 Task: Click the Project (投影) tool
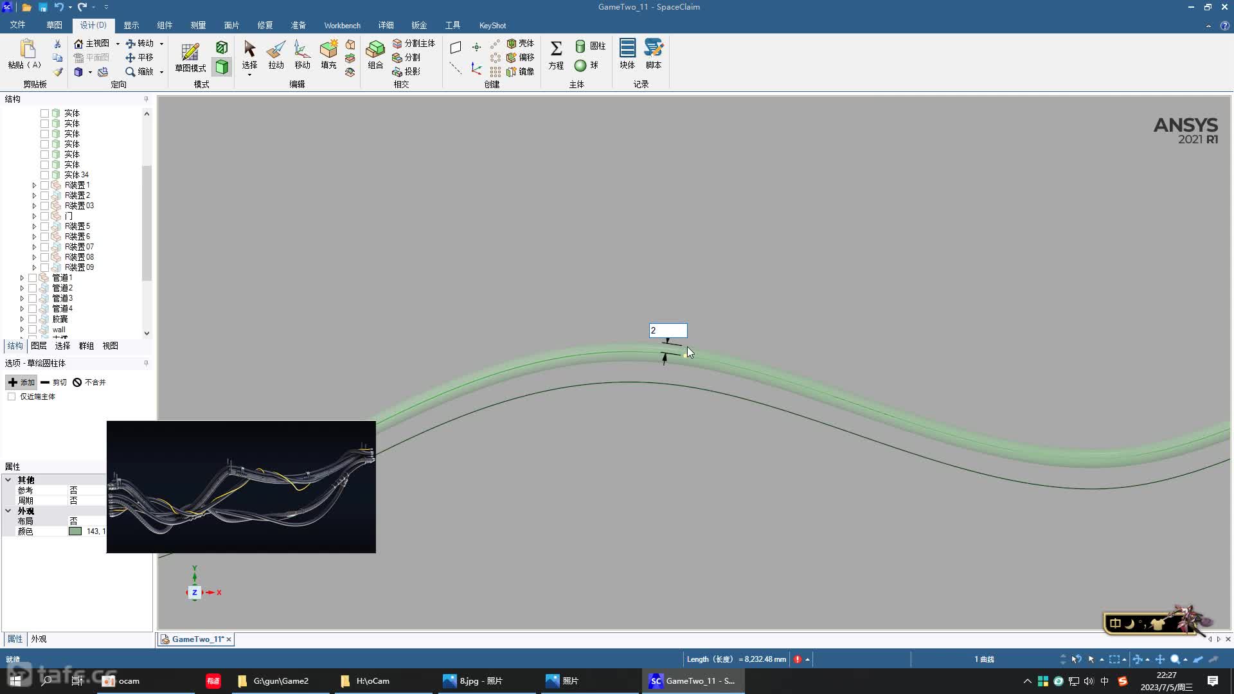pos(406,71)
